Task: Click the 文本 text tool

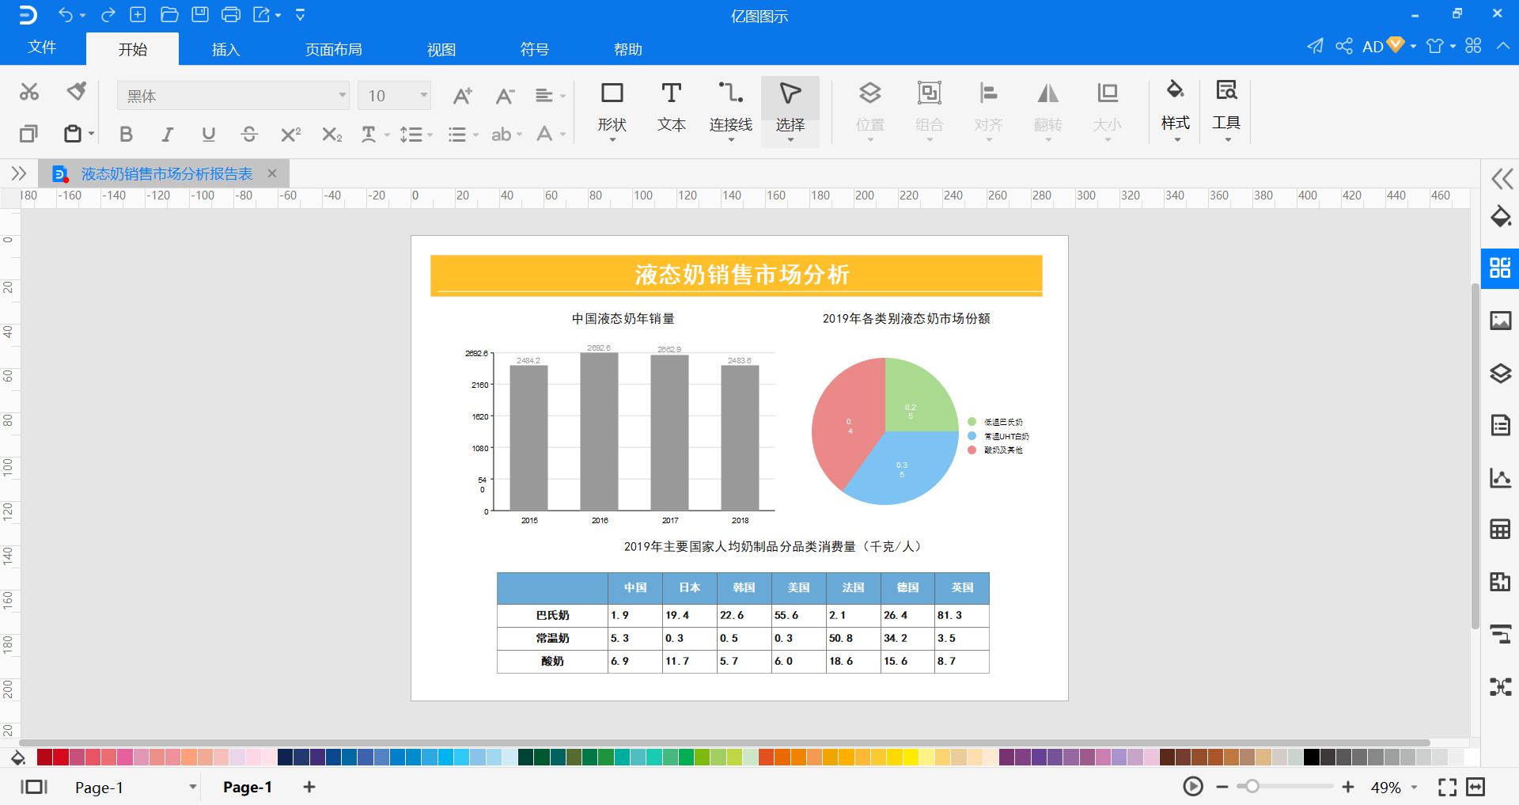Action: point(671,109)
